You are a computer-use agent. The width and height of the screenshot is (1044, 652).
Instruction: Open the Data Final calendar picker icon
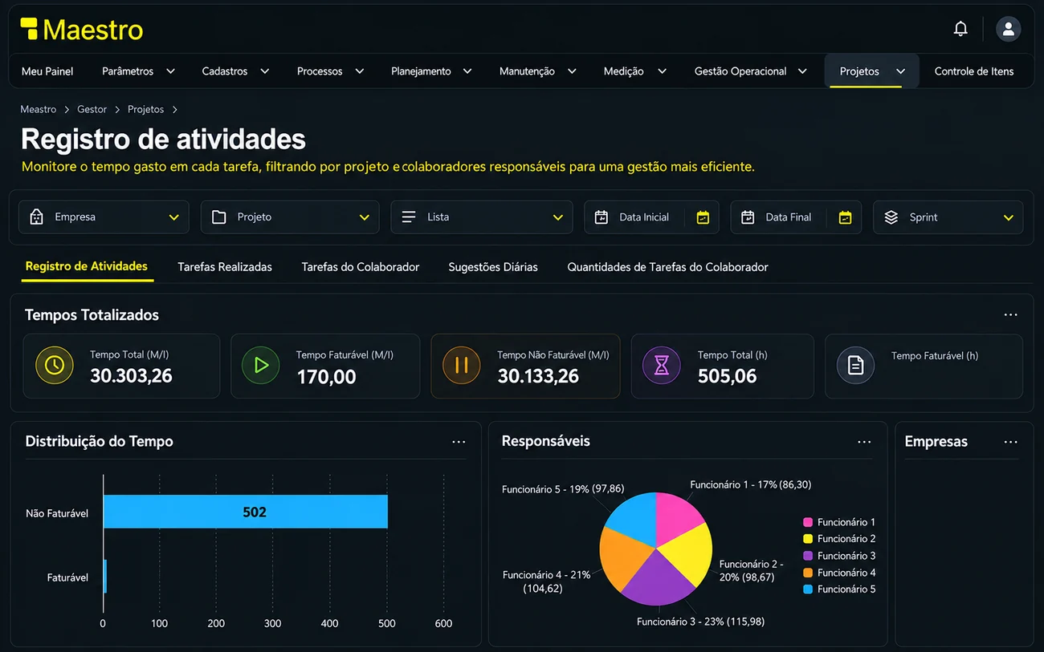click(845, 217)
